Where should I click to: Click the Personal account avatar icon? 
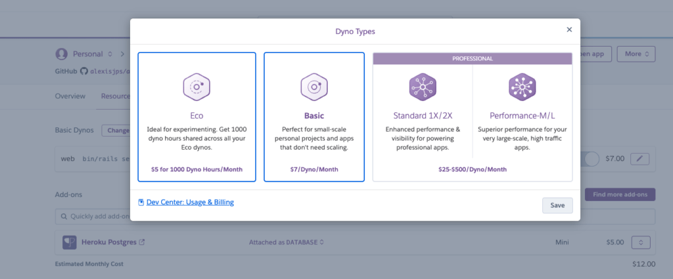pos(62,54)
